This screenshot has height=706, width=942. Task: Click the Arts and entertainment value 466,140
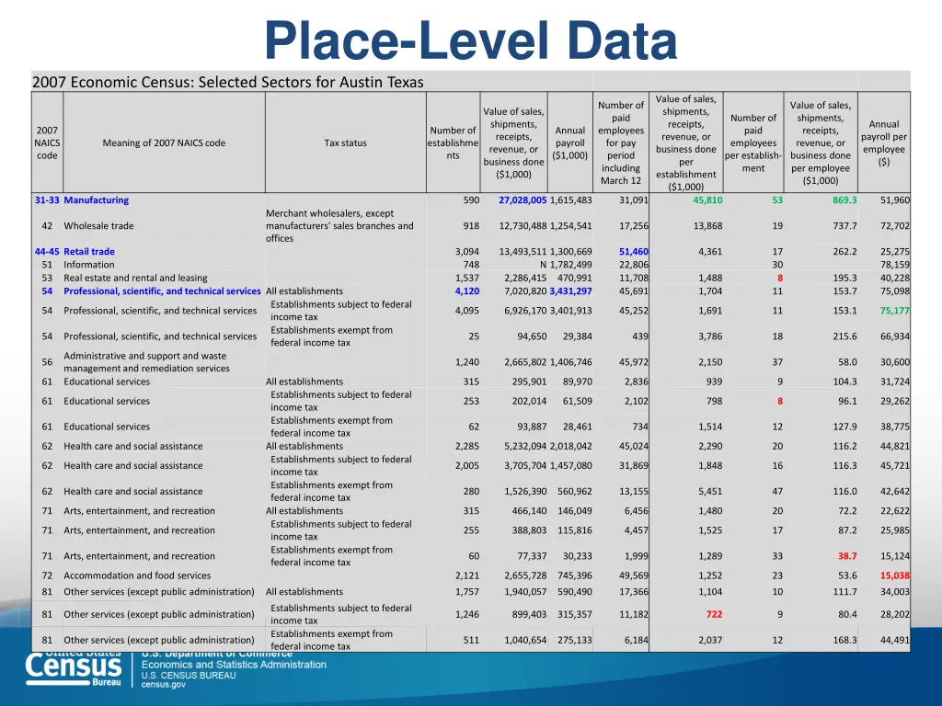(529, 511)
